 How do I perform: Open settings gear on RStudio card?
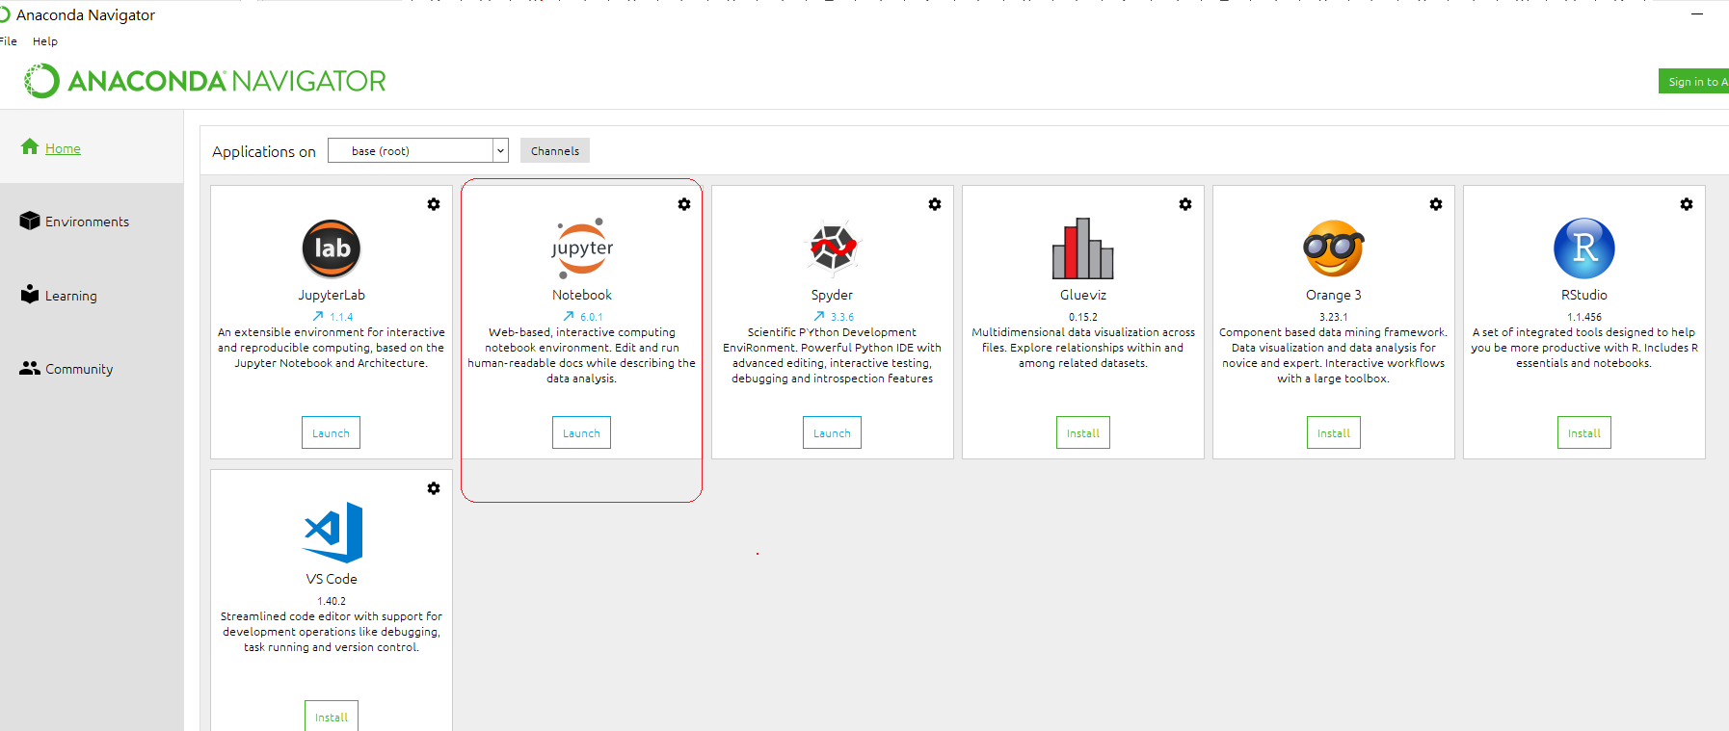tap(1687, 204)
